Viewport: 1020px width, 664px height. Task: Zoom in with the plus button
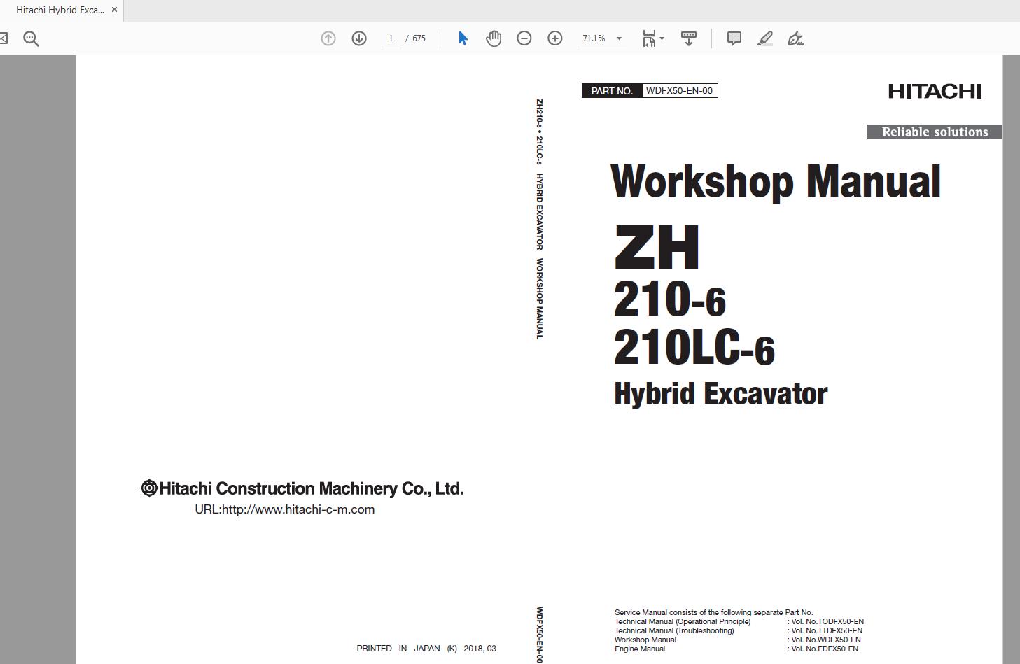(554, 38)
